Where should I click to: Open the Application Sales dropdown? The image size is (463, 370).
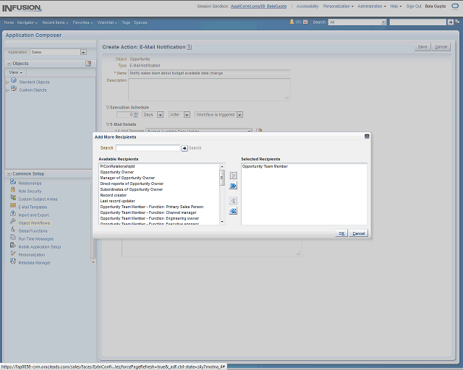tap(83, 52)
